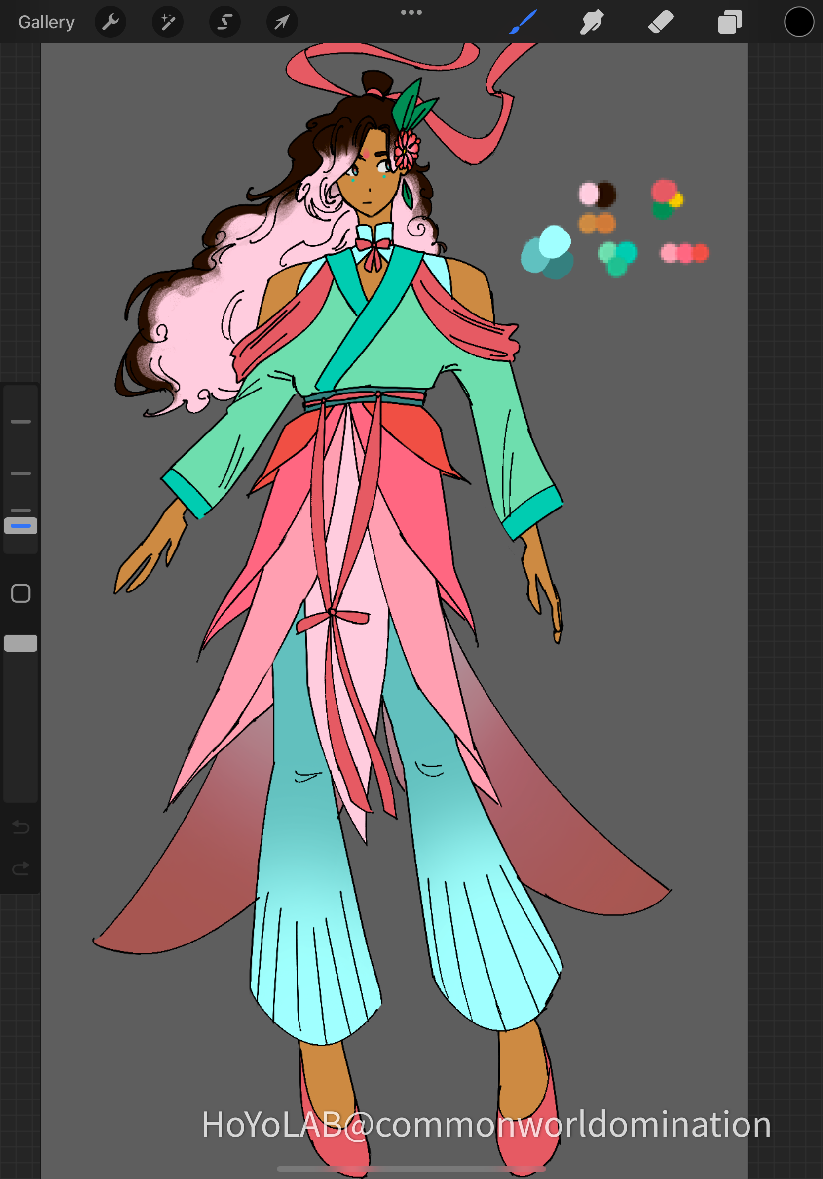Open the active color picker circle

(x=798, y=22)
